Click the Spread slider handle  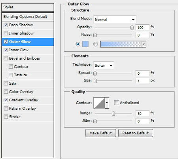[x=95, y=73]
